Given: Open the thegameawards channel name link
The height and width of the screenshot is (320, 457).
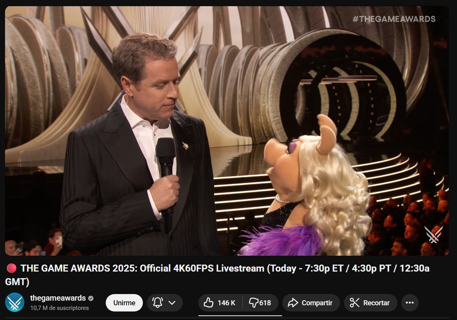Looking at the screenshot, I should coord(58,298).
